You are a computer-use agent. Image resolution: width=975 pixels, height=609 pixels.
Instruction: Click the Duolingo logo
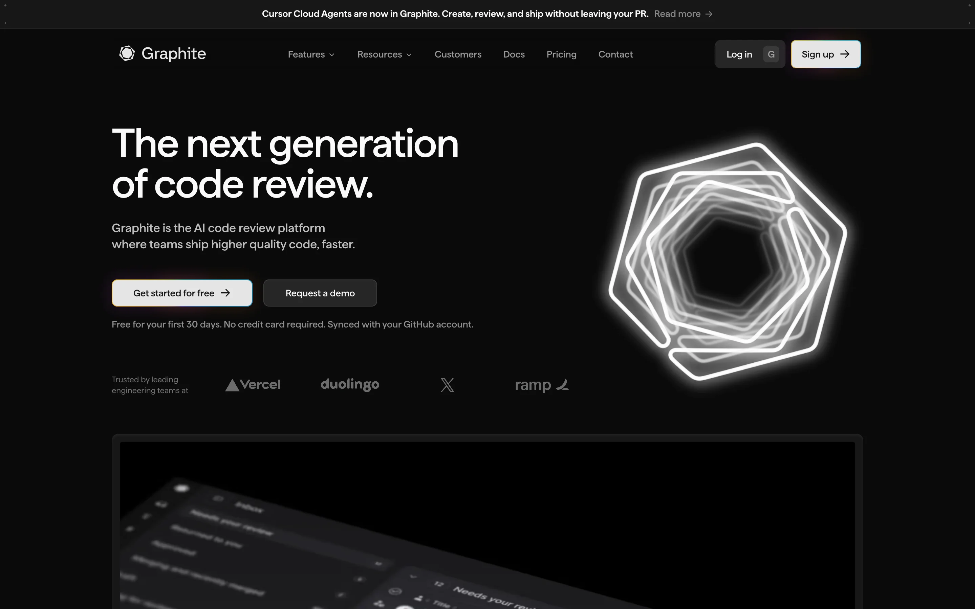pos(350,385)
